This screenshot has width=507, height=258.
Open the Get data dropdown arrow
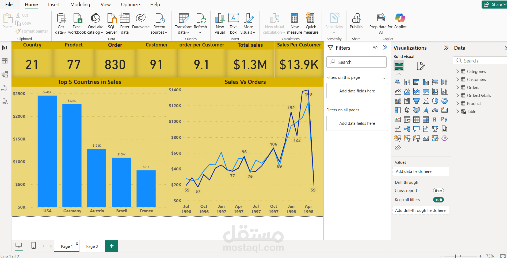click(x=64, y=33)
